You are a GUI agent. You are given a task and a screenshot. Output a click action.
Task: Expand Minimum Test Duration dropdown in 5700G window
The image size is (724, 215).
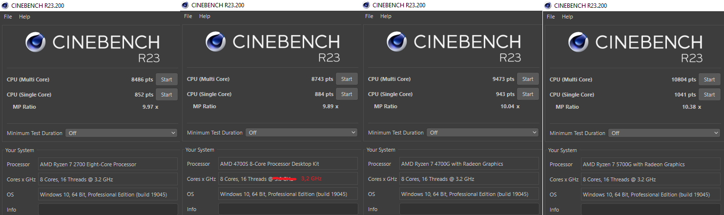[x=664, y=133]
